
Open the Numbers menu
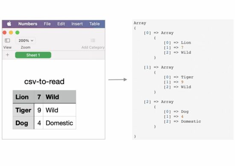tap(28, 24)
